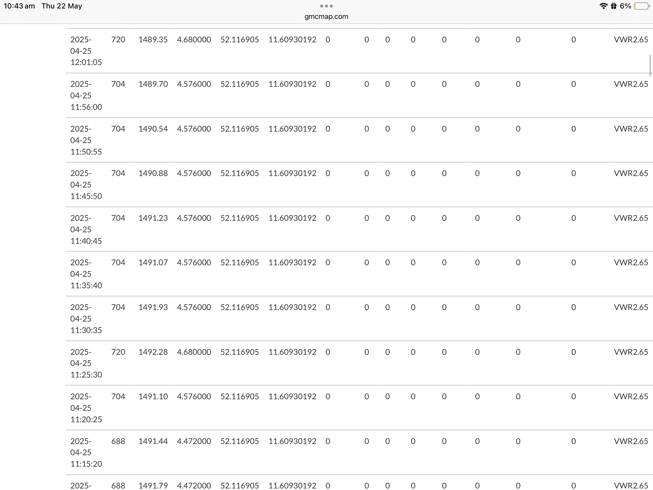Image resolution: width=653 pixels, height=490 pixels.
Task: Select timestamp 2025-04-25 11:35:40
Action: pos(86,274)
